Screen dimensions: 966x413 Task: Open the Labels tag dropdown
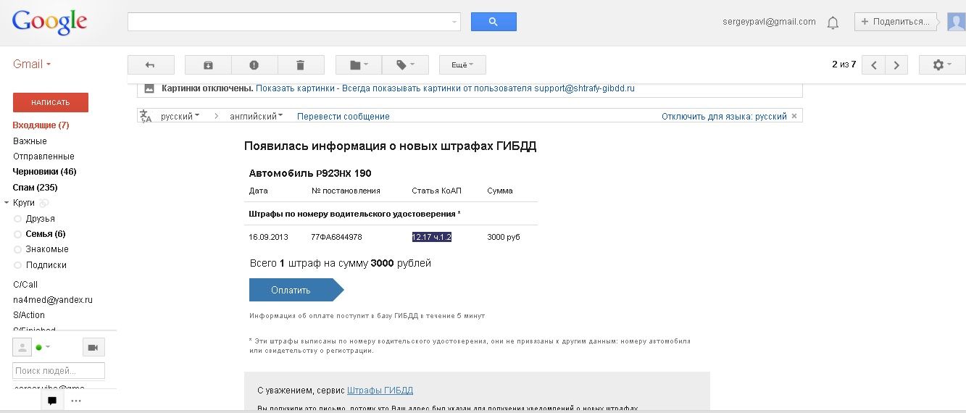[405, 65]
